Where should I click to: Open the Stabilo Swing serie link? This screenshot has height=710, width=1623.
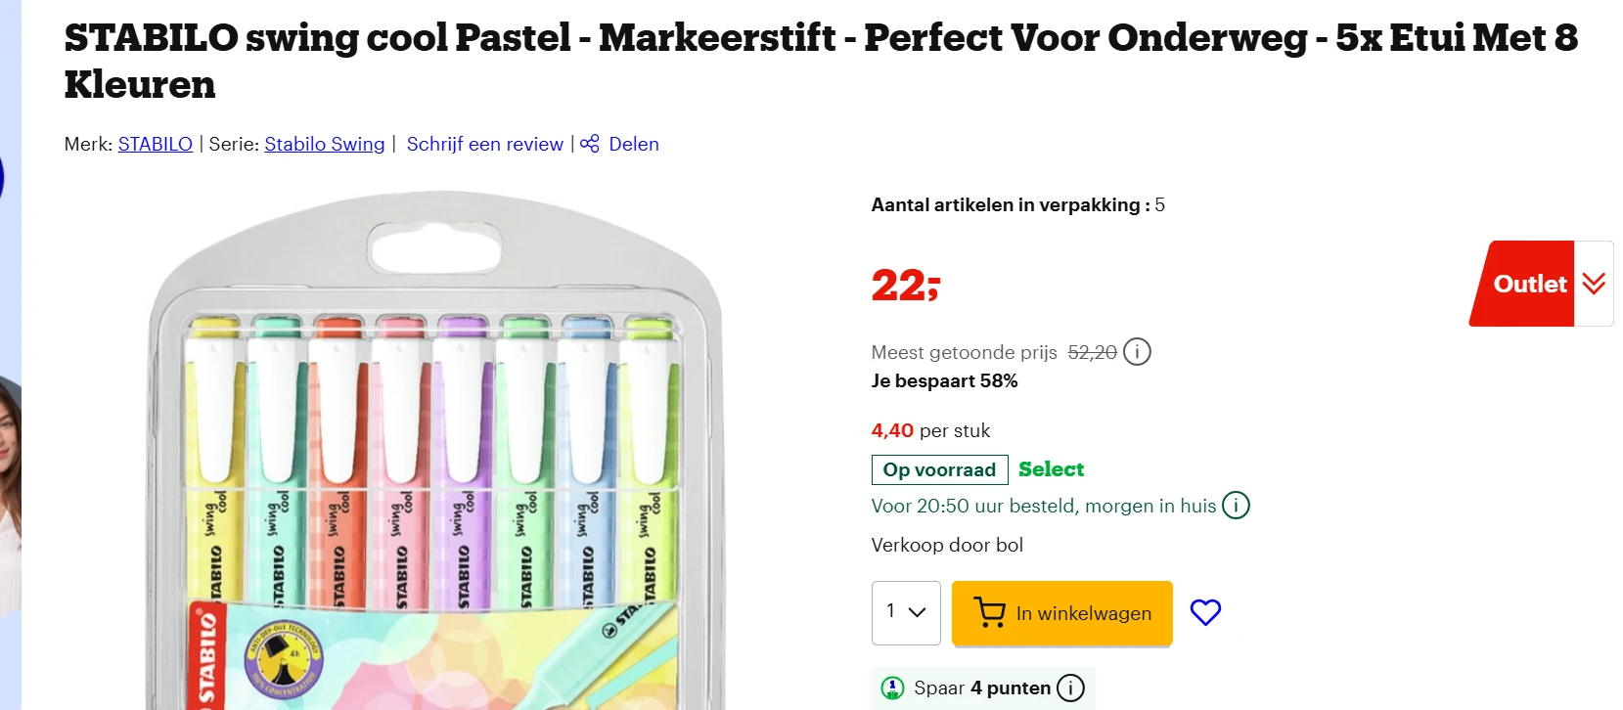[324, 144]
